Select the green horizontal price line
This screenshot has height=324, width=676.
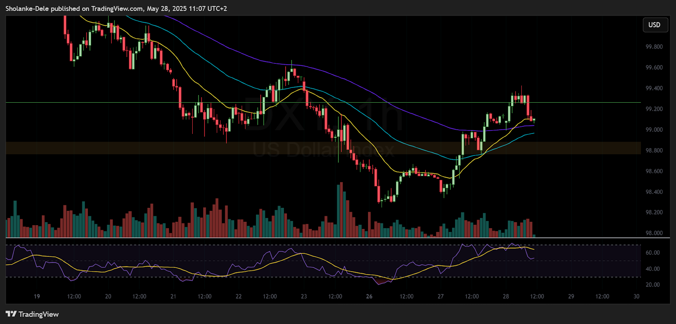click(323, 102)
